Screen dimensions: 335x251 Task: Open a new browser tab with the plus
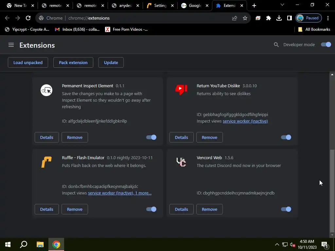pos(254,6)
